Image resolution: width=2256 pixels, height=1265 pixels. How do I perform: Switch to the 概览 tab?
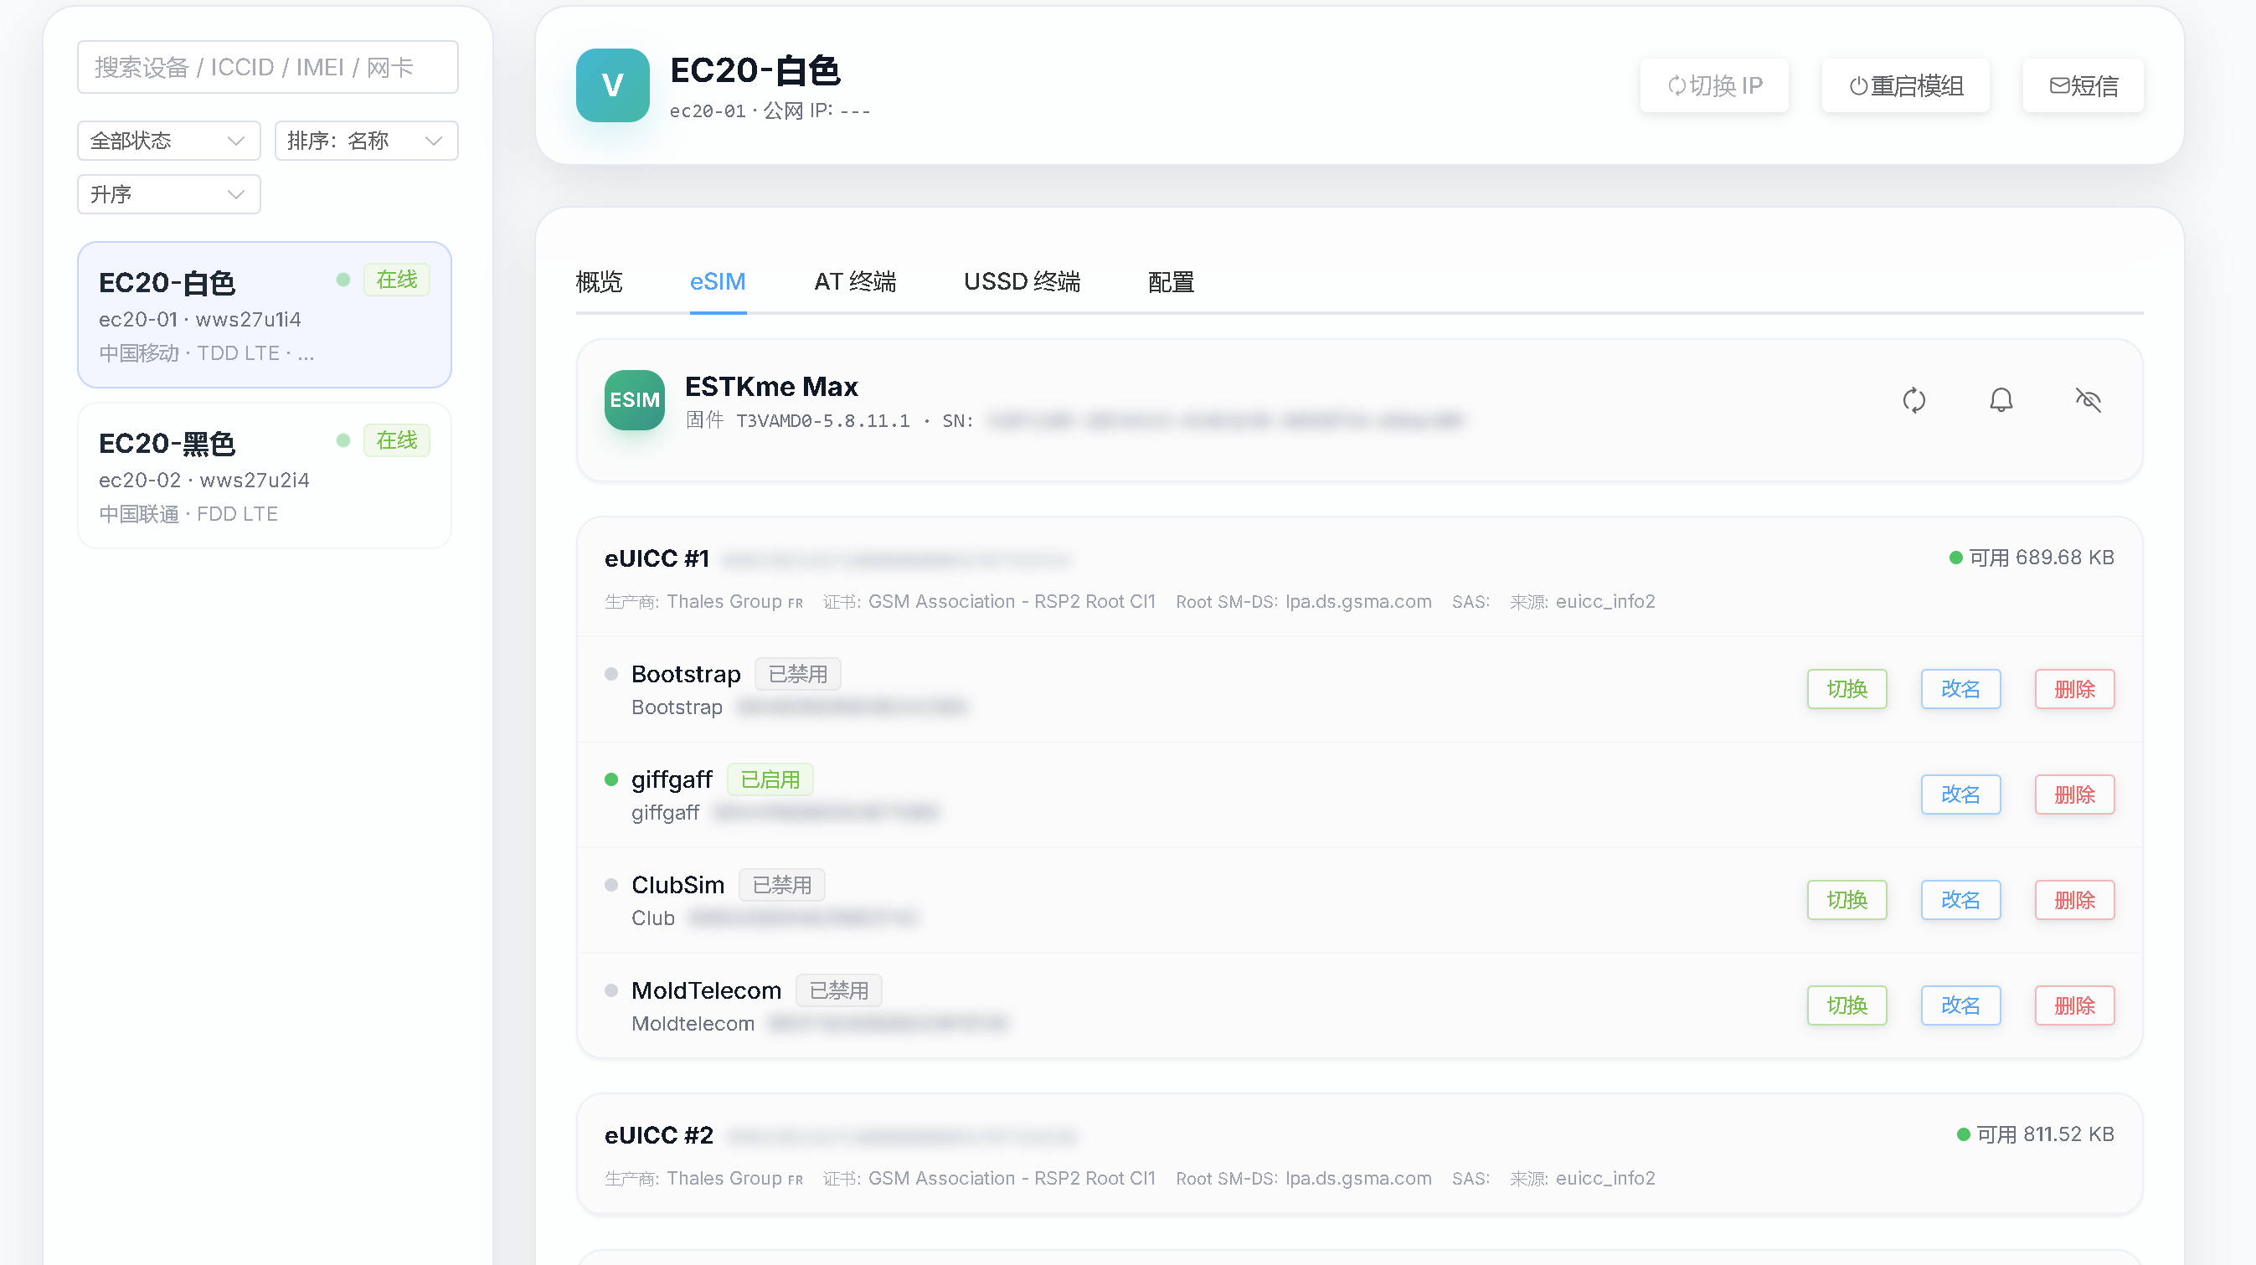pos(599,282)
